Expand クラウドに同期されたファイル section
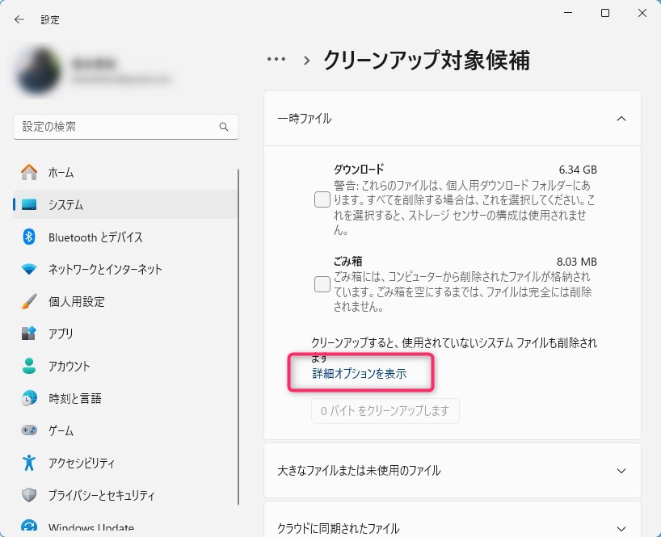 point(621,528)
